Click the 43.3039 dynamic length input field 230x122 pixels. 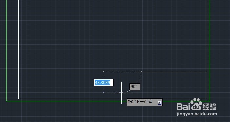click(x=104, y=83)
